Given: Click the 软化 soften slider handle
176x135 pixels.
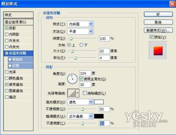Looking at the screenshot, I should click(x=75, y=58).
